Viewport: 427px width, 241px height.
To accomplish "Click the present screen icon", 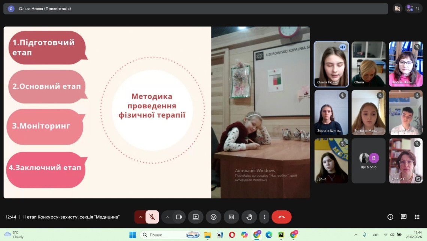I will tap(196, 217).
